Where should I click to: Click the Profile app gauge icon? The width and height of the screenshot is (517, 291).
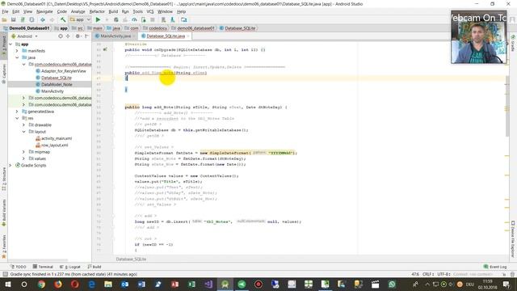coord(134,19)
